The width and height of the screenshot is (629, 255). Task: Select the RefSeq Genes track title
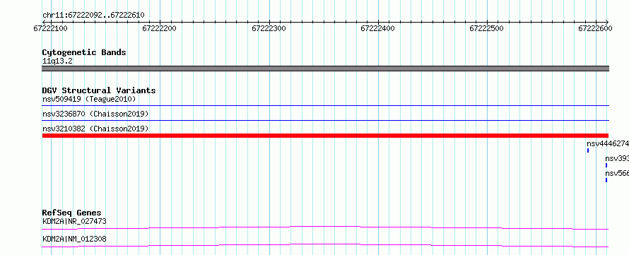click(72, 213)
